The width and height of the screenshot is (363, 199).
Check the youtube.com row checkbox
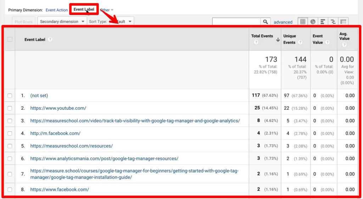click(x=10, y=108)
